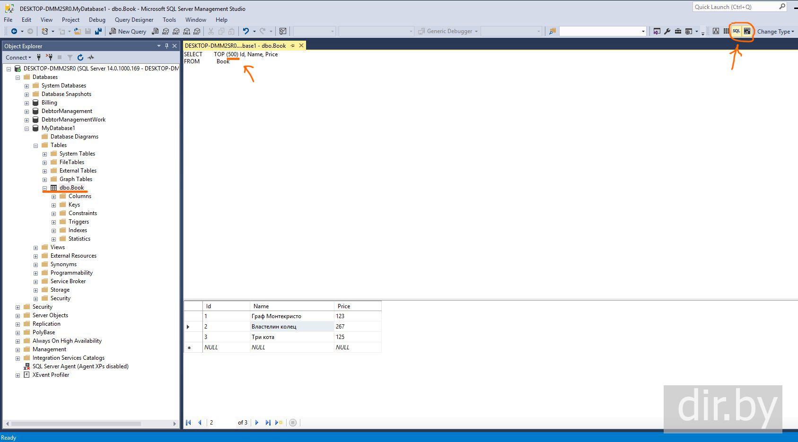Open the Query Designer menu
Viewport: 798px width, 442px height.
[134, 20]
